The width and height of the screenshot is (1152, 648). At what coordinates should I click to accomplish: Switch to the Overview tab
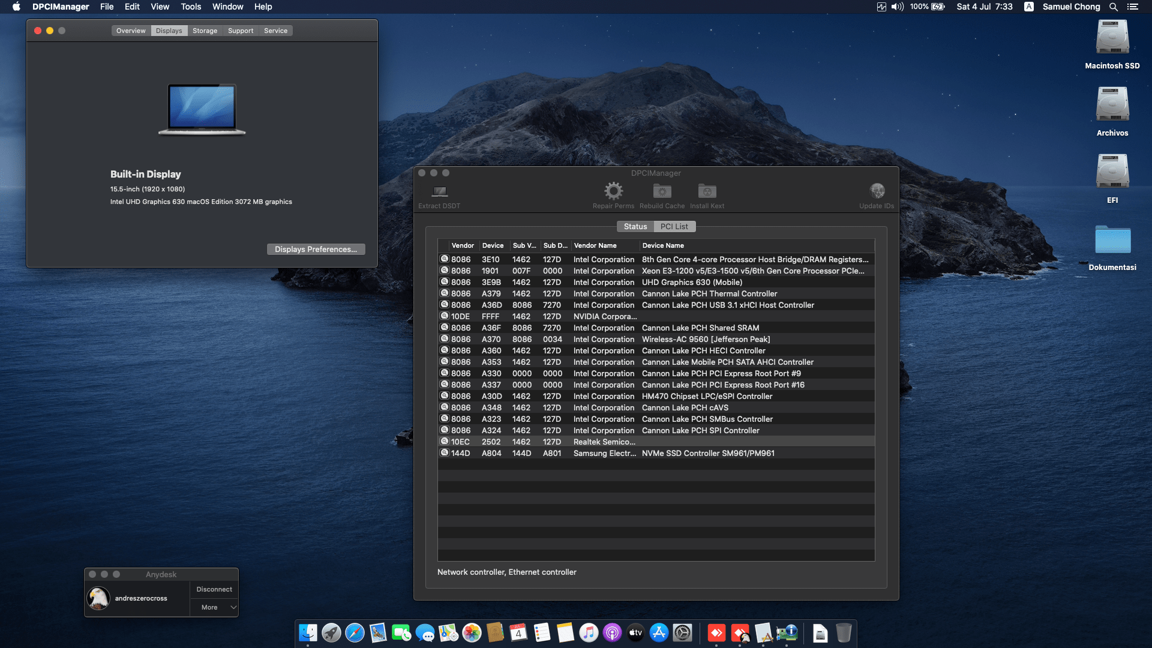tap(131, 31)
